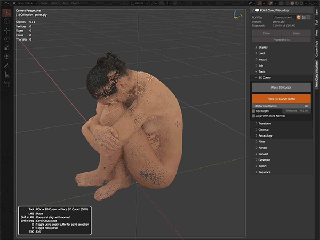Image resolution: width=320 pixels, height=240 pixels.
Task: Click the Draw button
Action: pyautogui.click(x=266, y=33)
